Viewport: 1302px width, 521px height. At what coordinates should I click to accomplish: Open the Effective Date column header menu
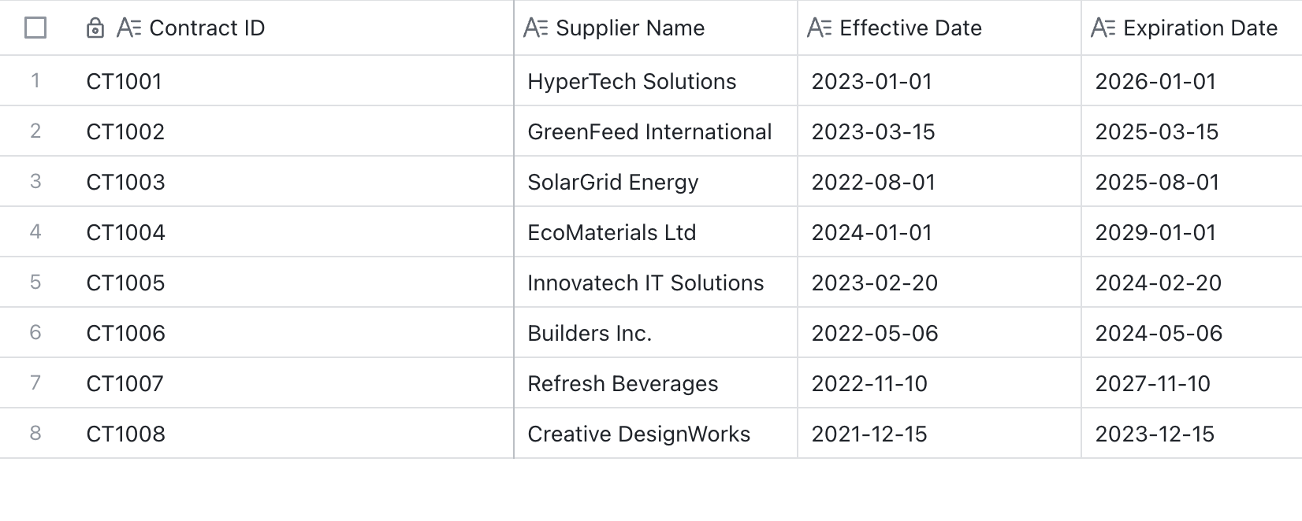(939, 28)
